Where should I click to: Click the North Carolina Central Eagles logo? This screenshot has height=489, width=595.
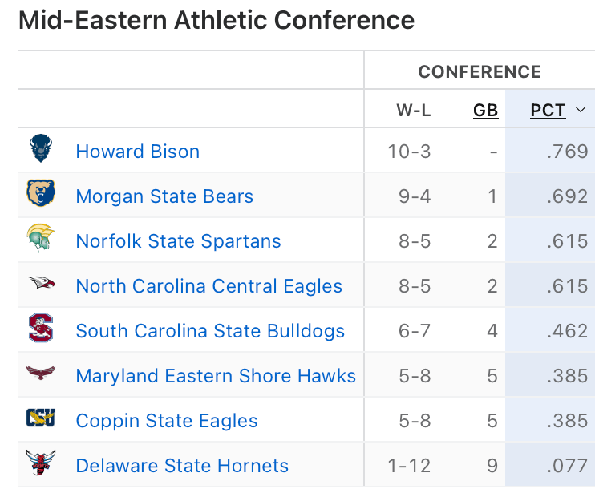click(40, 285)
